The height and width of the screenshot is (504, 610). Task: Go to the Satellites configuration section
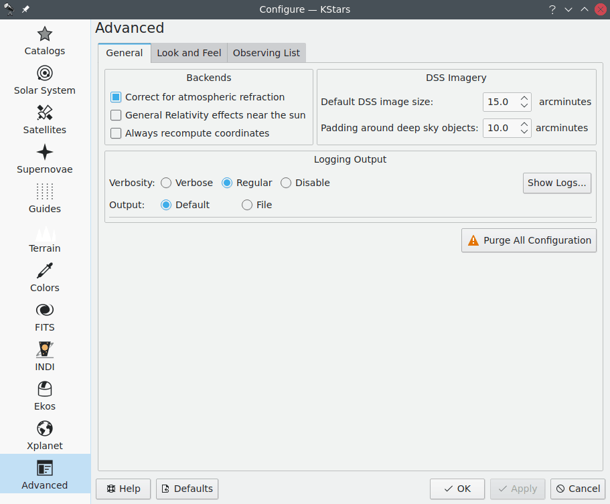coord(45,120)
